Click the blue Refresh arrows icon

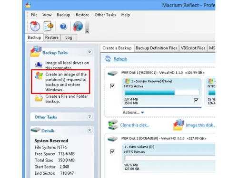click(x=108, y=59)
